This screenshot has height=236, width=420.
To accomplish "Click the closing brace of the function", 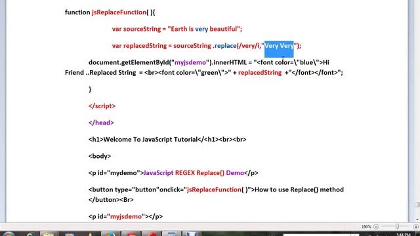I will (90, 89).
